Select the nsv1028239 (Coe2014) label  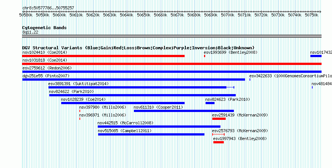pyautogui.click(x=83, y=99)
